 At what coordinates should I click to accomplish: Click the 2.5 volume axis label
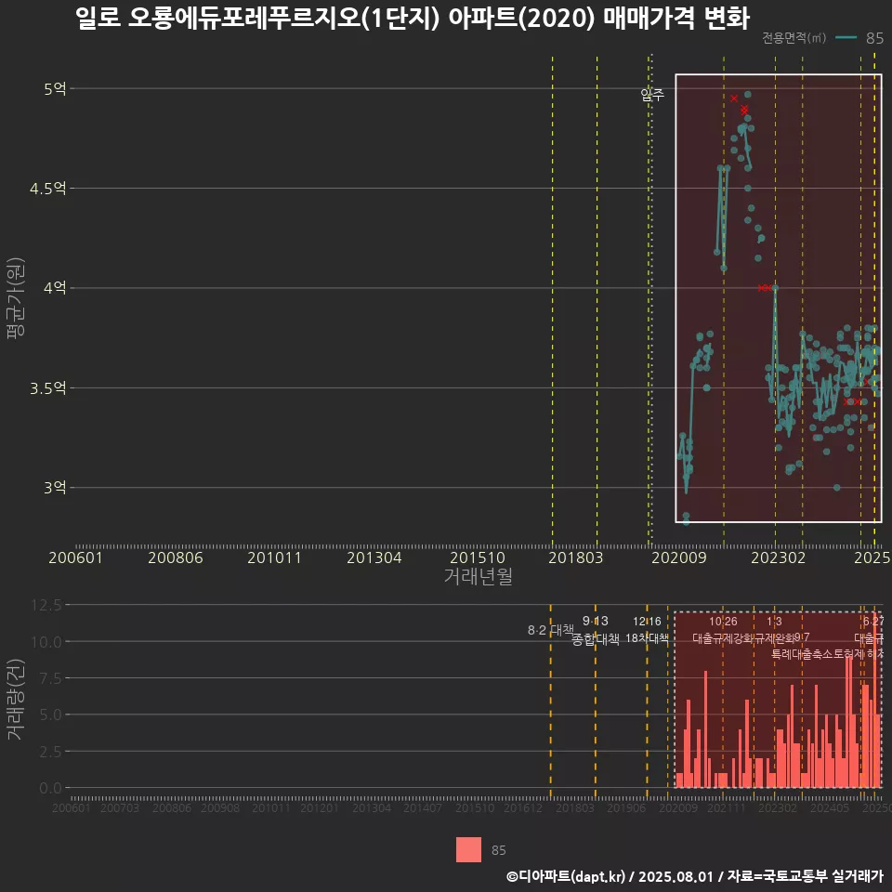point(50,752)
